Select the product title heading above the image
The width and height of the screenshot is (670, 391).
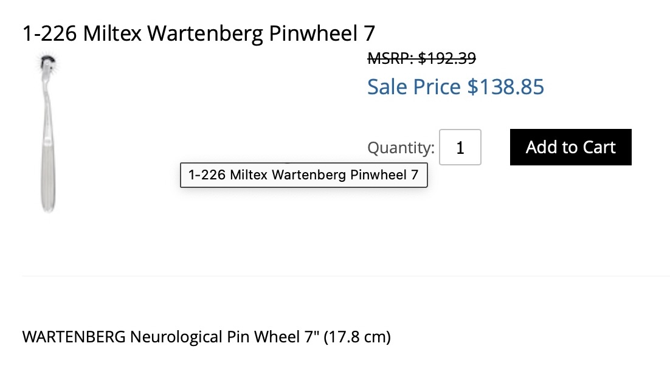tap(199, 33)
